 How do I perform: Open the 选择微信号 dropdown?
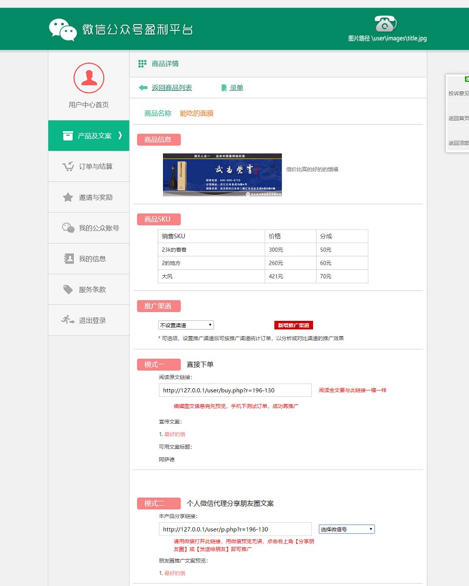[x=346, y=529]
